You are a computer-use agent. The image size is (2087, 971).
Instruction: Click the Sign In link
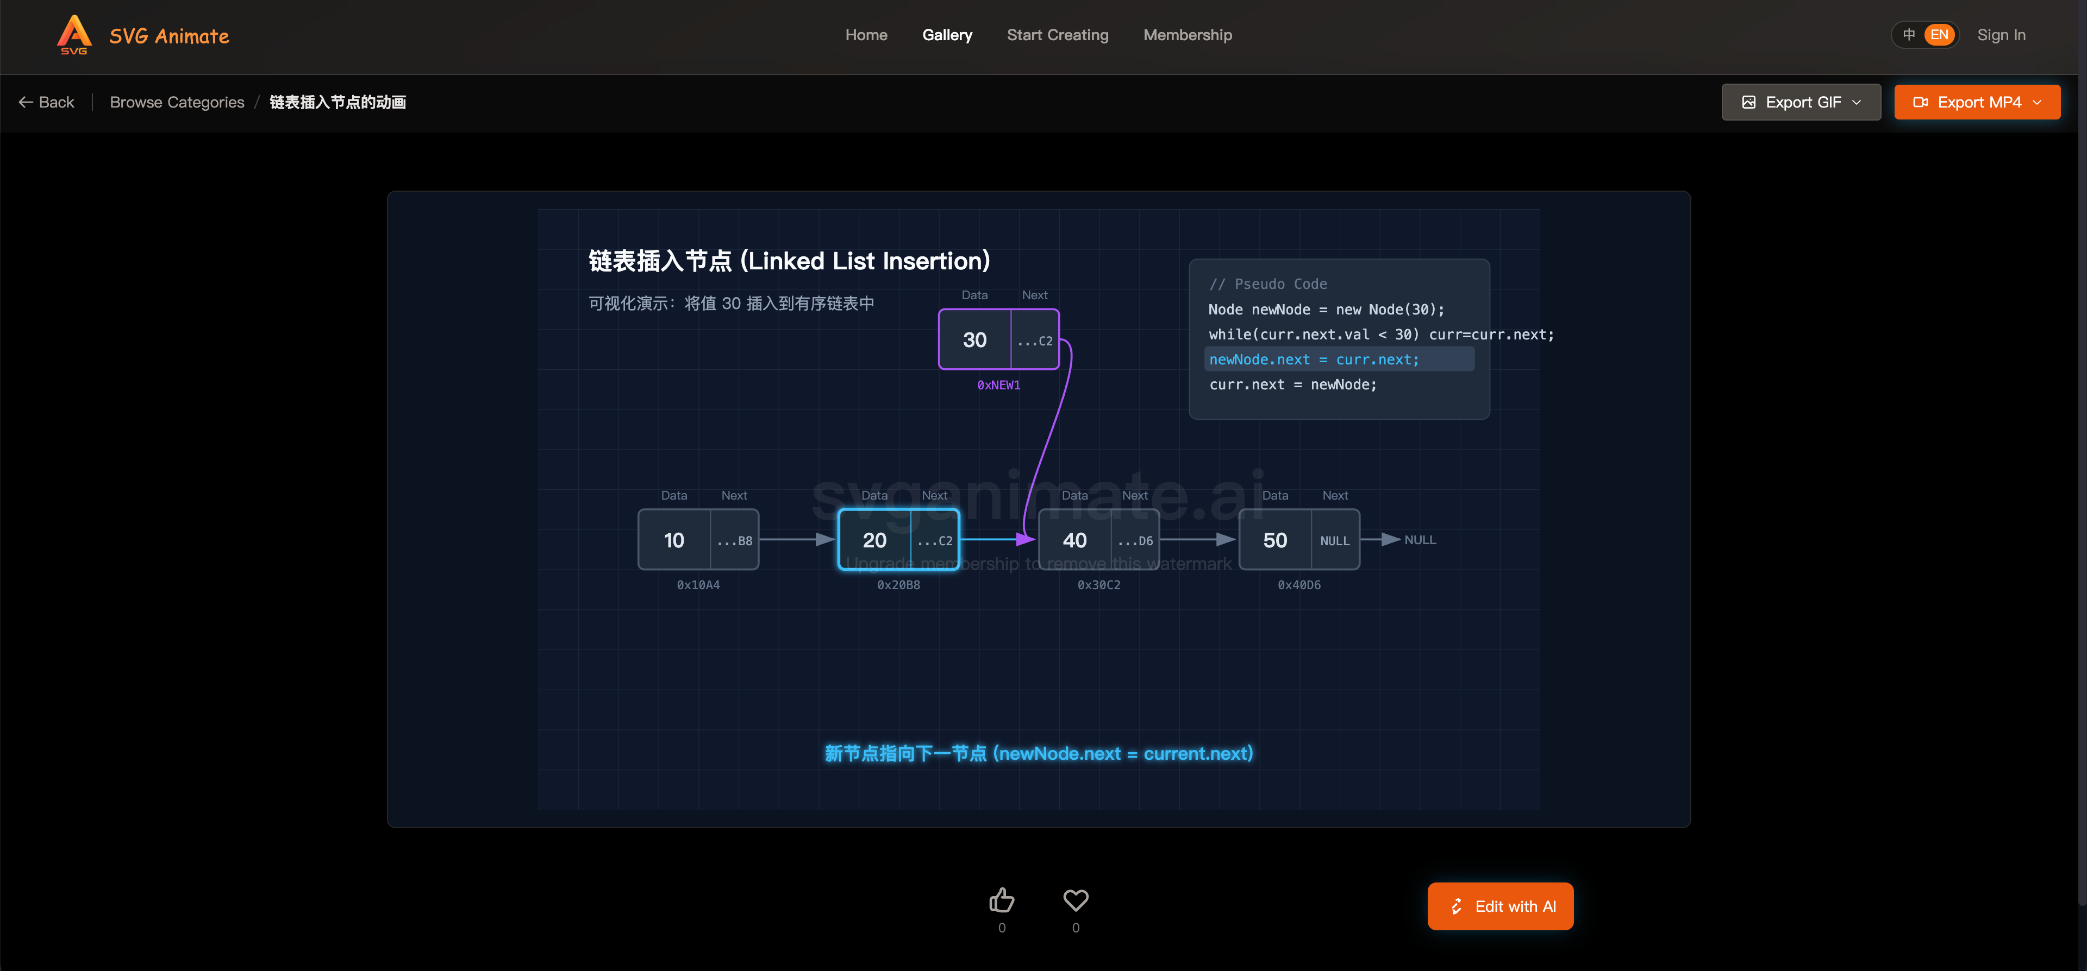click(x=2000, y=35)
